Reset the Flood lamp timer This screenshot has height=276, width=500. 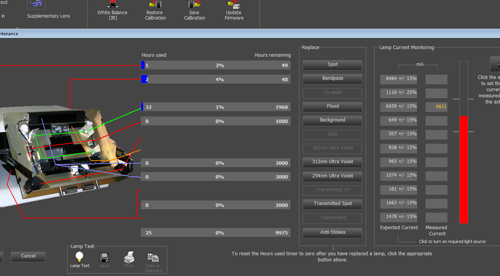[x=332, y=107]
